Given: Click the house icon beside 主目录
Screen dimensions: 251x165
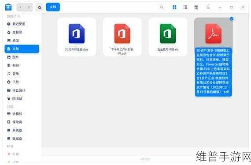Looking at the screenshot, I should tap(9, 32).
